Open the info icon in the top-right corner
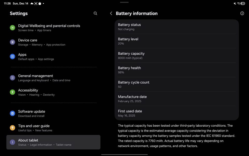The width and height of the screenshot is (249, 156). pos(242,13)
